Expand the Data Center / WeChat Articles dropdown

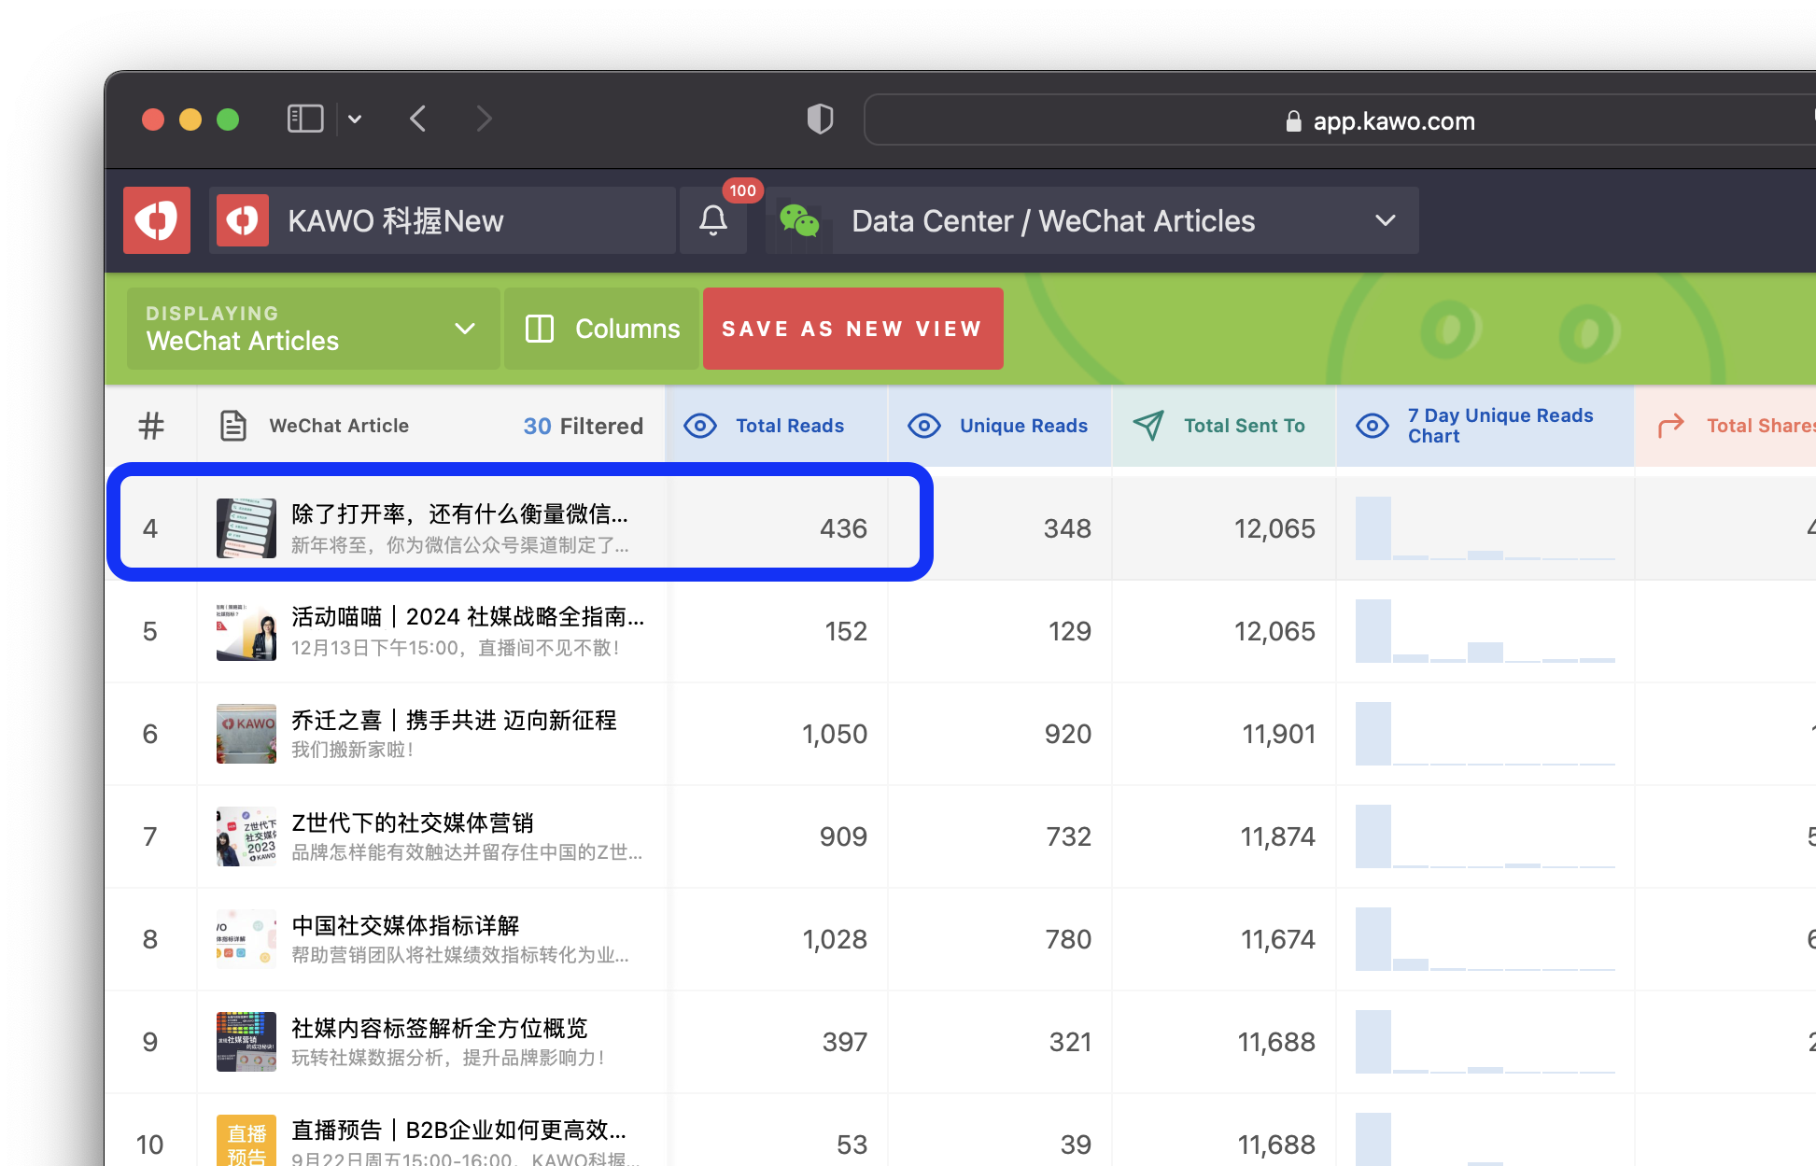coord(1386,221)
